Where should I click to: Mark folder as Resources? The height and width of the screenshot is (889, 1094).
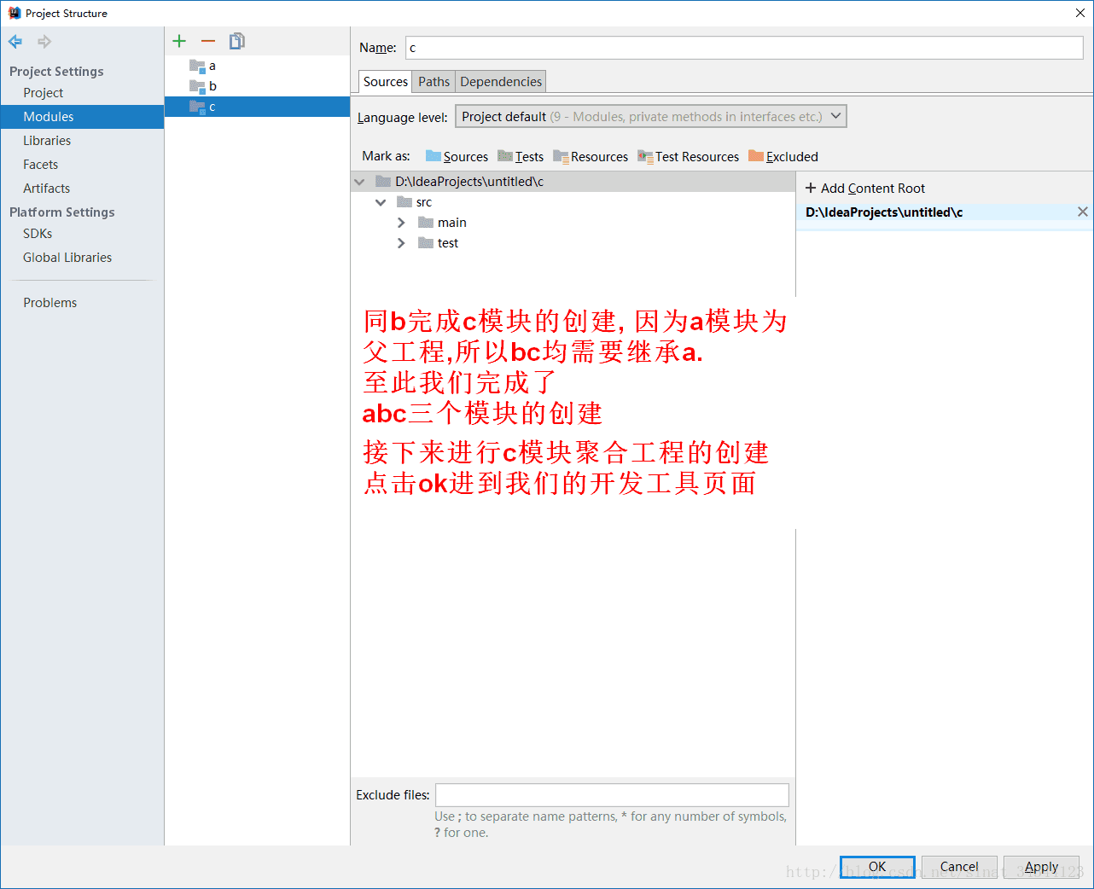pos(598,156)
